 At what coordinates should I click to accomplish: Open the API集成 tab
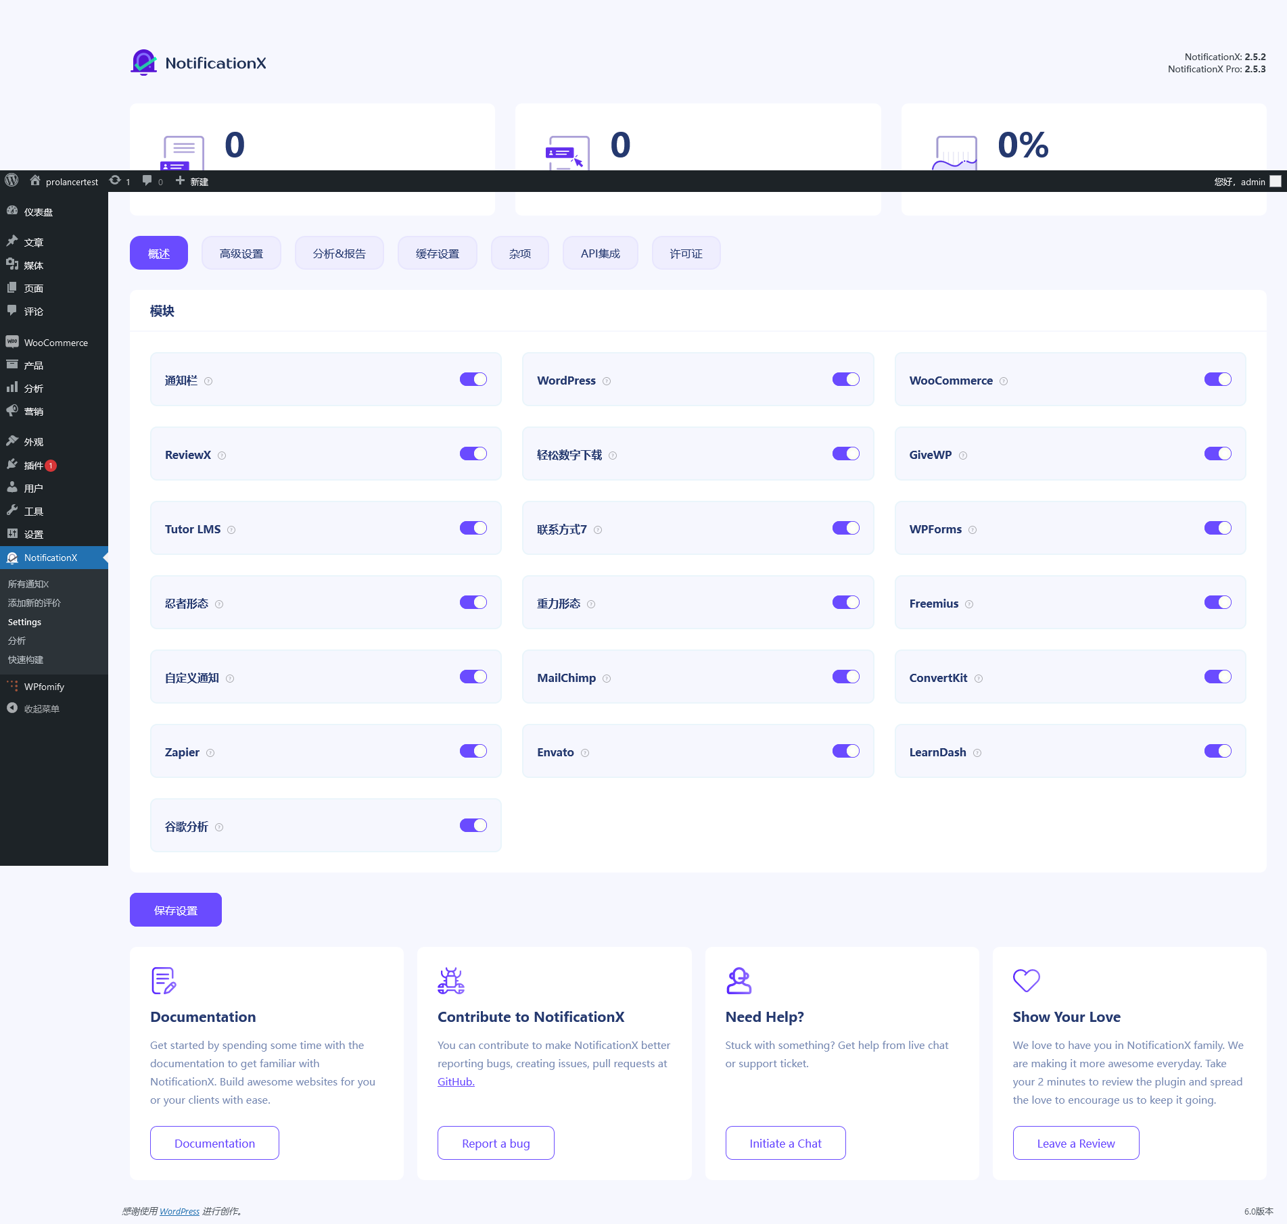pos(600,253)
